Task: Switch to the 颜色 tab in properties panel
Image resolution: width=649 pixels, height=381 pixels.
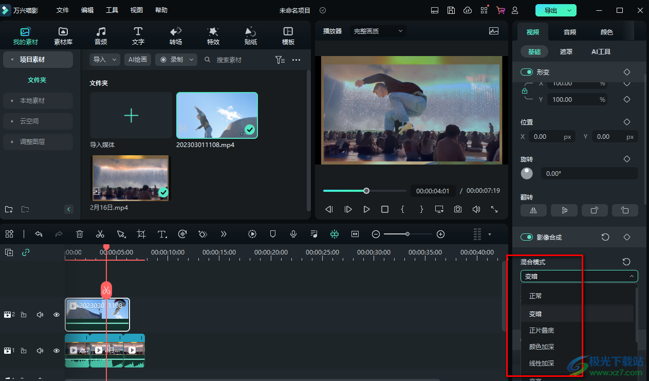Action: point(607,32)
